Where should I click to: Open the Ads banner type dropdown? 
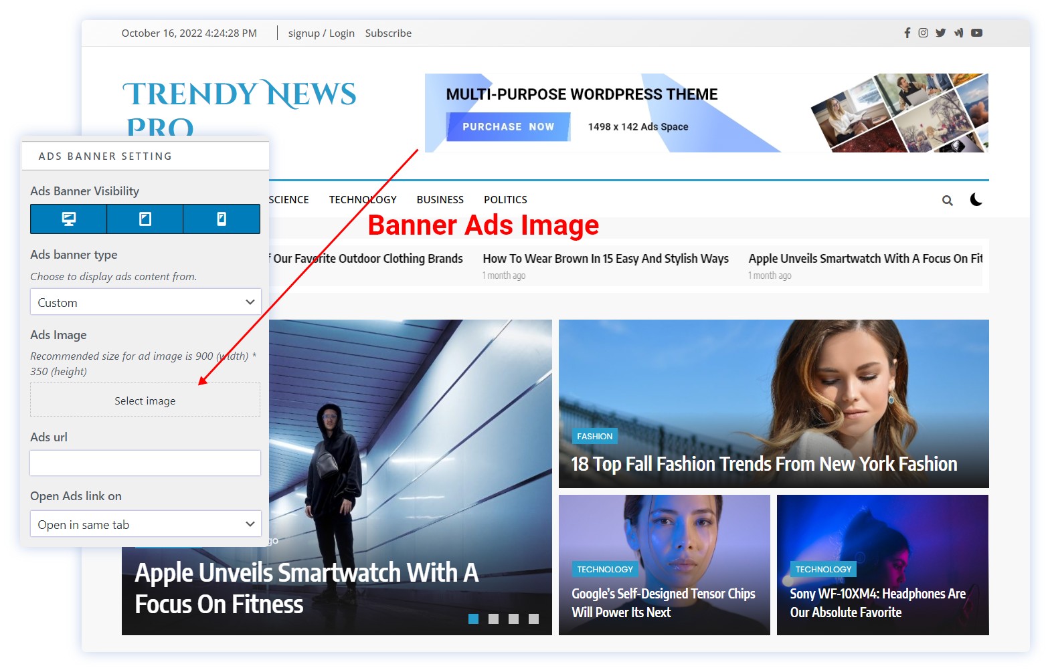(x=145, y=302)
